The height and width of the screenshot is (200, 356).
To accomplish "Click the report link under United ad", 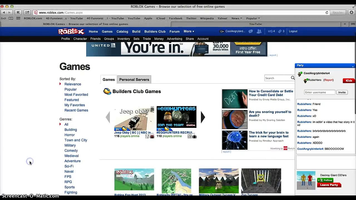I will pos(273,55).
